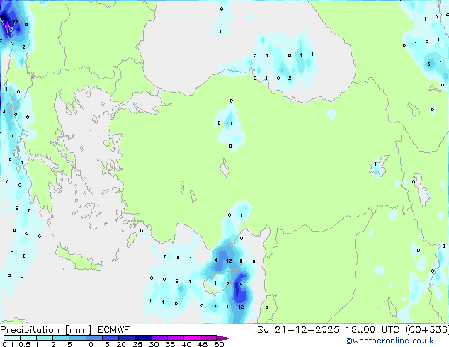Click the "ECMWF" model label
The image size is (449, 347).
pos(114,330)
